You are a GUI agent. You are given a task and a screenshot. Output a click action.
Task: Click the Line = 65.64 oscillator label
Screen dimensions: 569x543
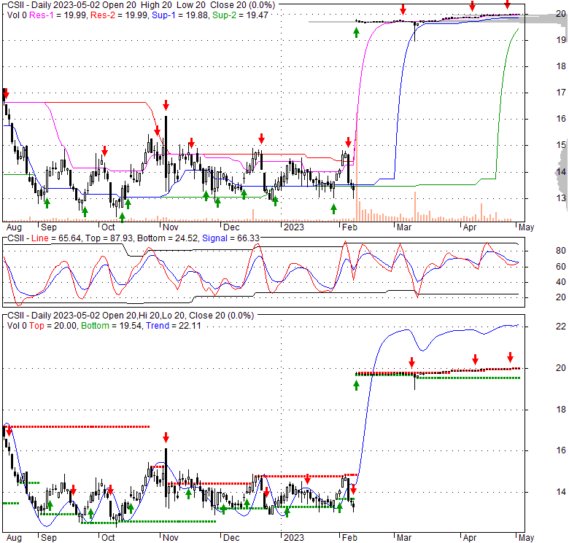click(56, 238)
